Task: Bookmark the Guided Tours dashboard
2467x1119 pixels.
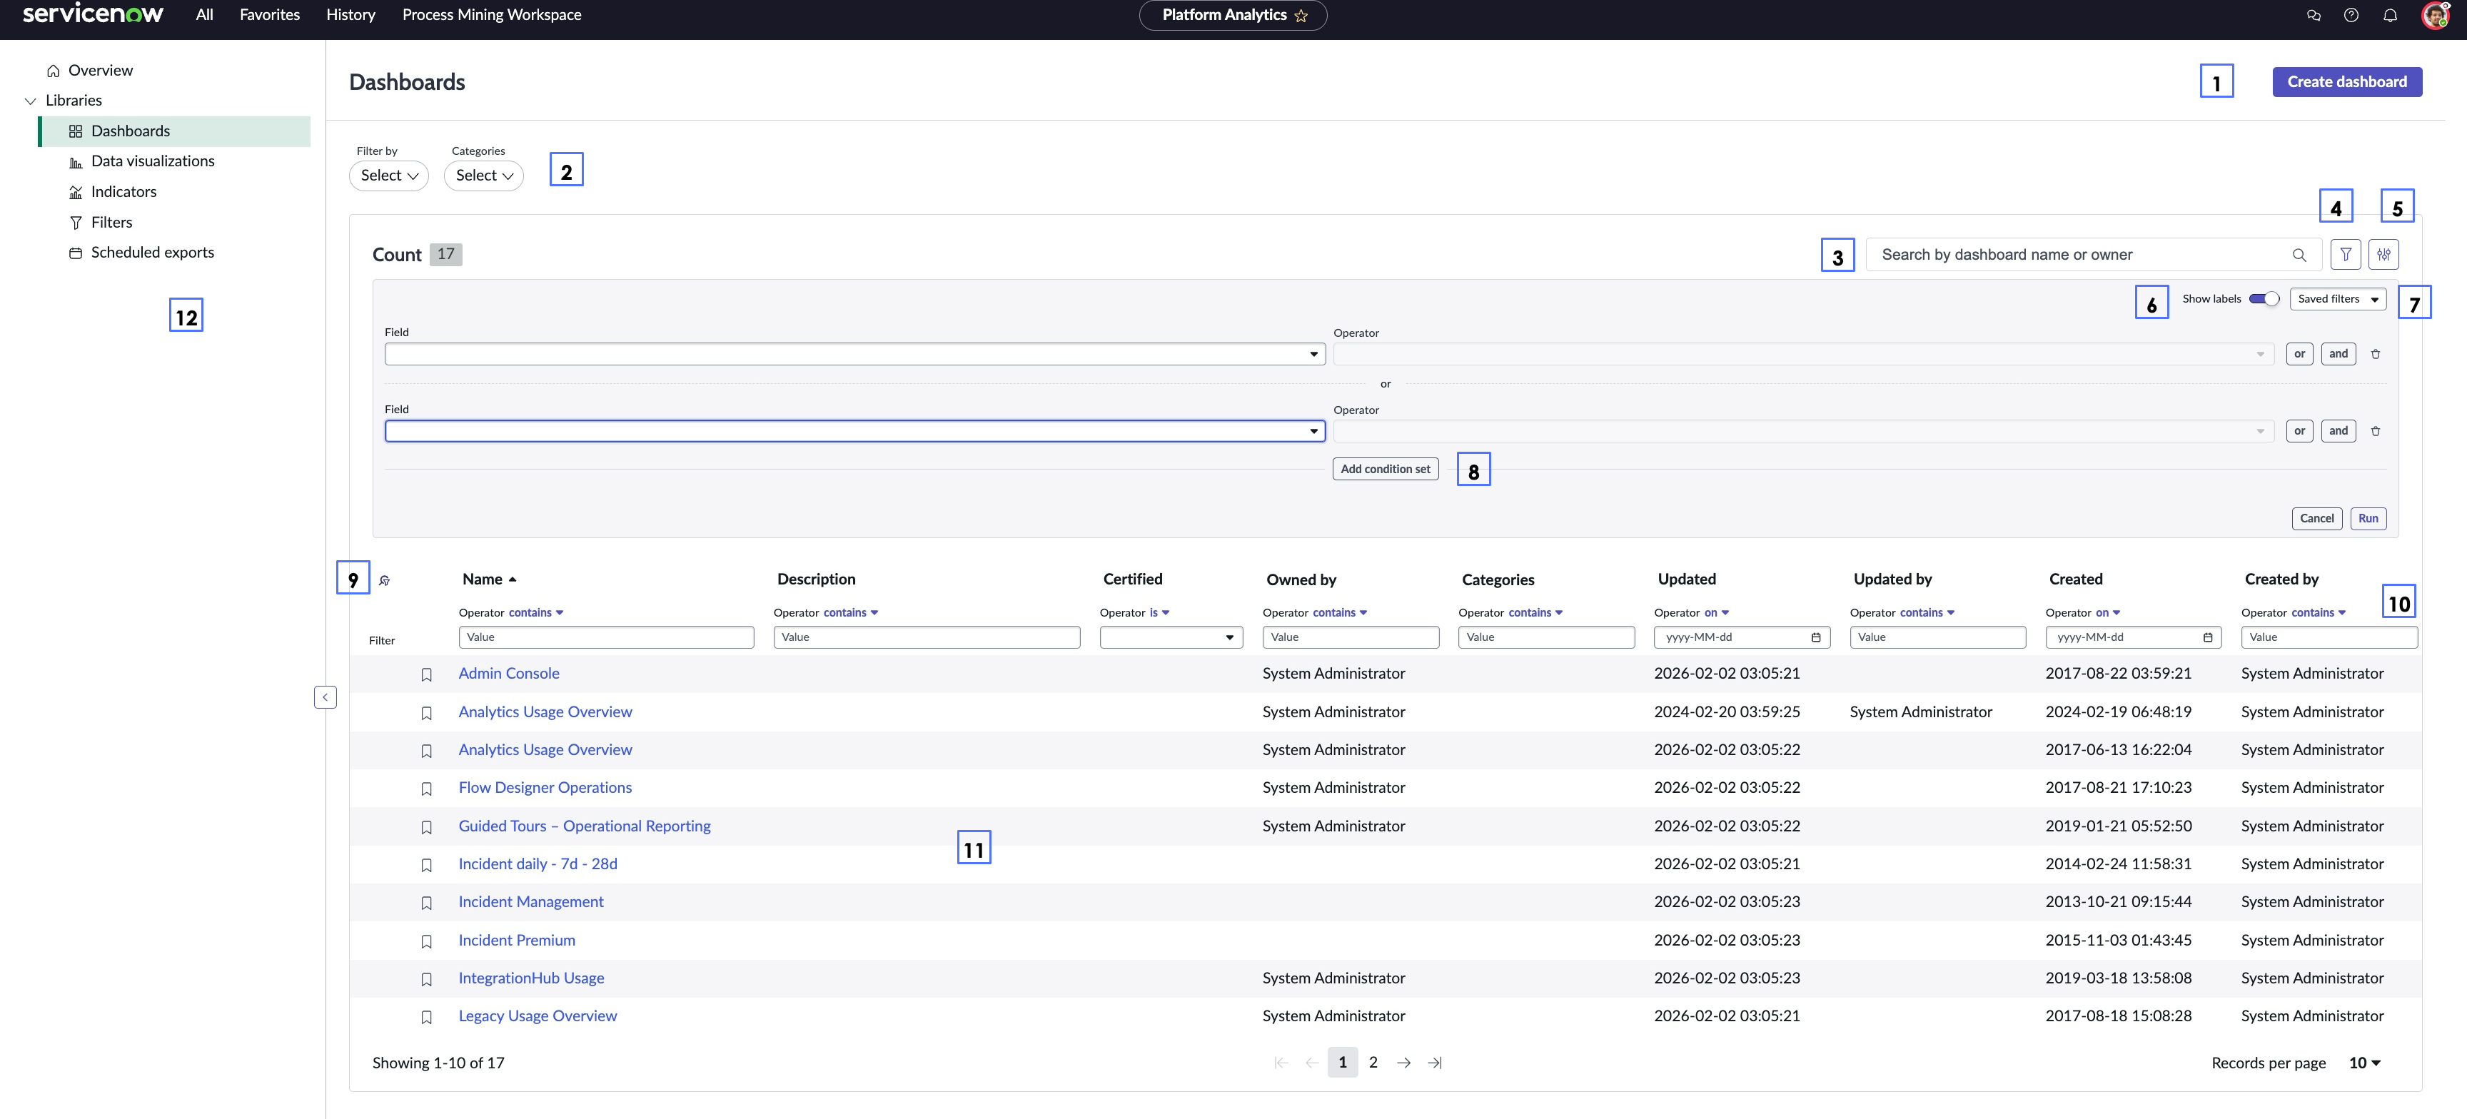Action: [x=427, y=827]
